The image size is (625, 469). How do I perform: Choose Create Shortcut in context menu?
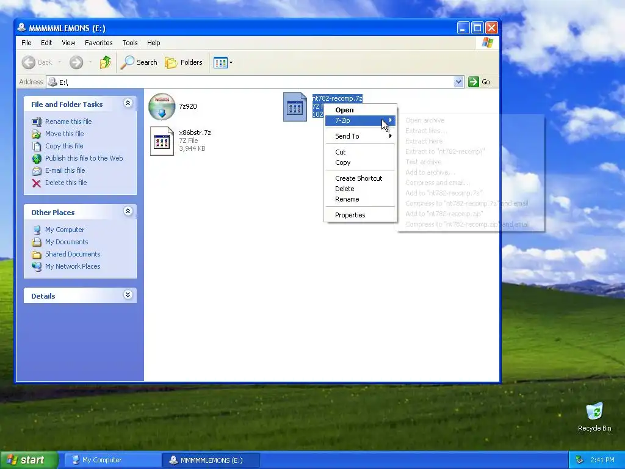click(359, 178)
